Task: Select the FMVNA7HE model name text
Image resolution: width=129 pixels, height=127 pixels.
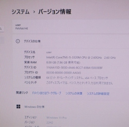Action: click(x=22, y=29)
